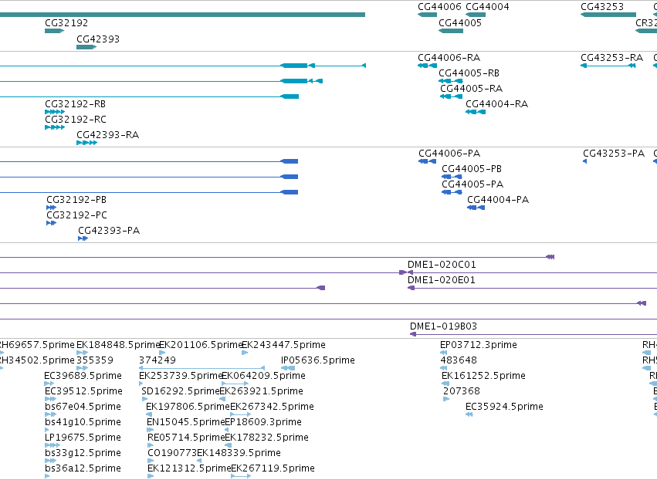Select the IP05636.5prime EST glyph
Viewport: 657px width, 480px height.
click(x=288, y=368)
